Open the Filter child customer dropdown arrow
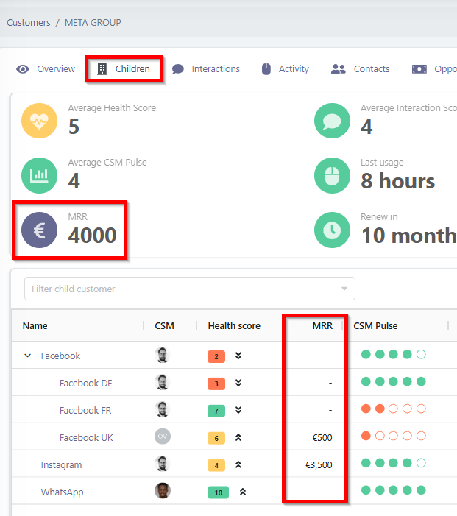 344,289
